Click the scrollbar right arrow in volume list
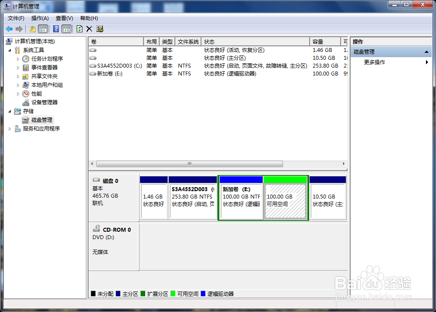The width and height of the screenshot is (436, 312). 344,164
